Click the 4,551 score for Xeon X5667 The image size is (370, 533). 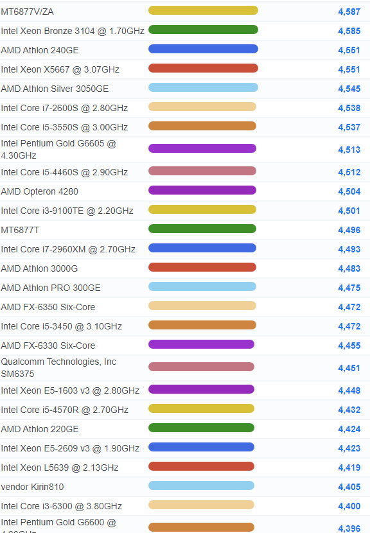click(x=349, y=69)
